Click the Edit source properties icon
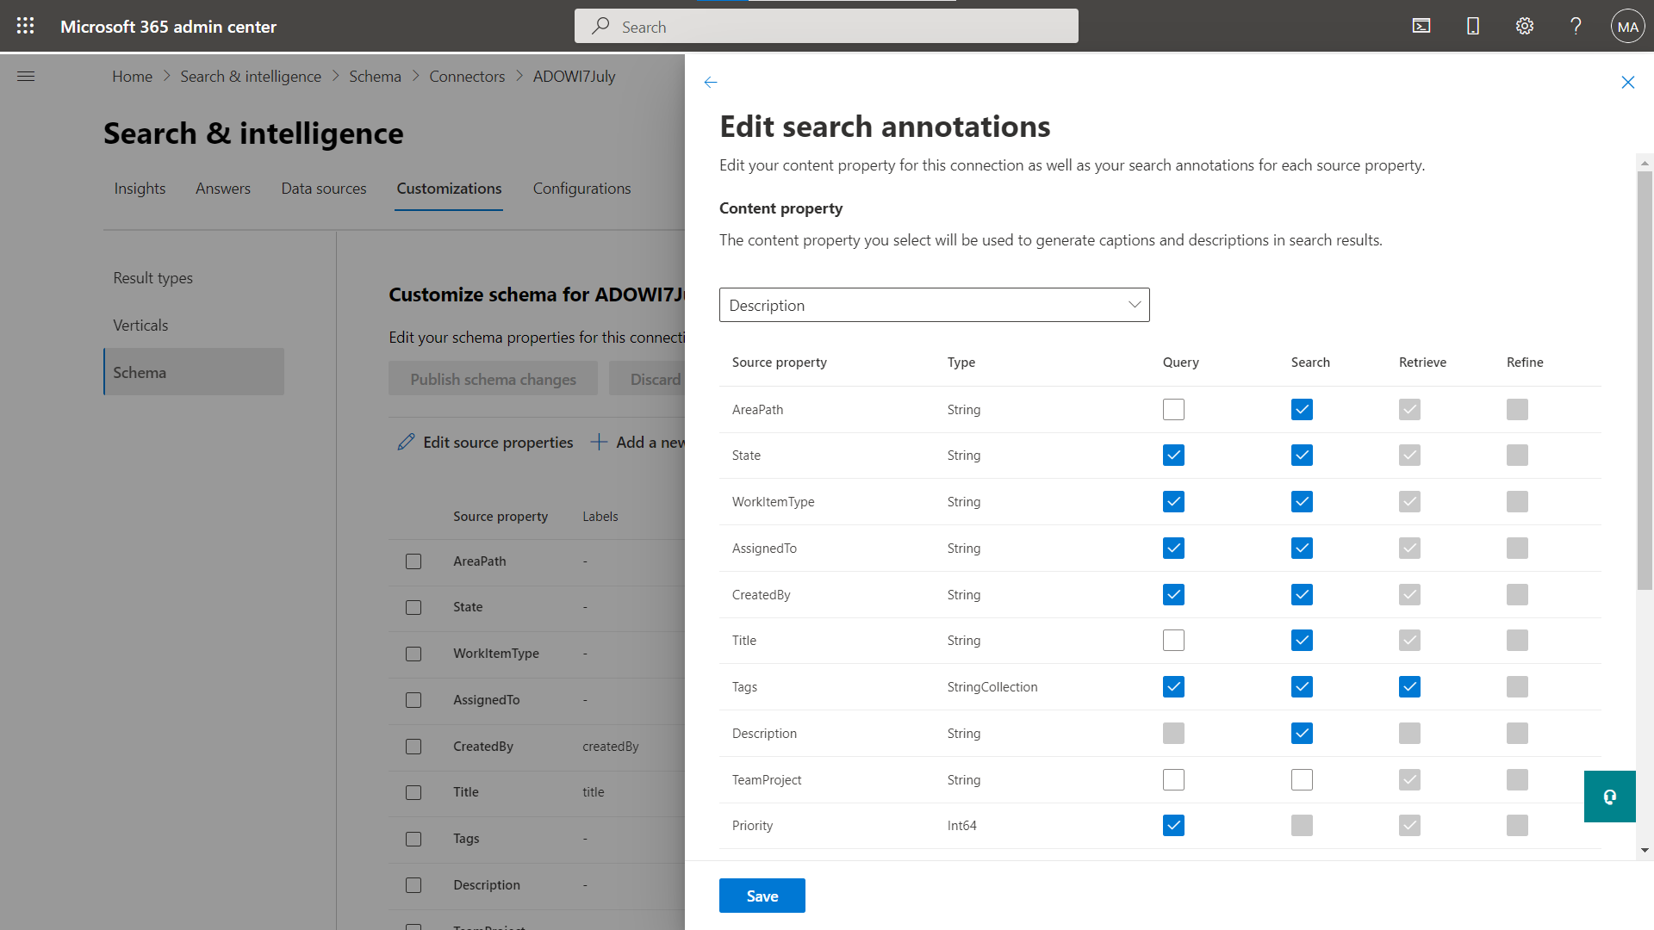The image size is (1654, 930). pyautogui.click(x=406, y=443)
